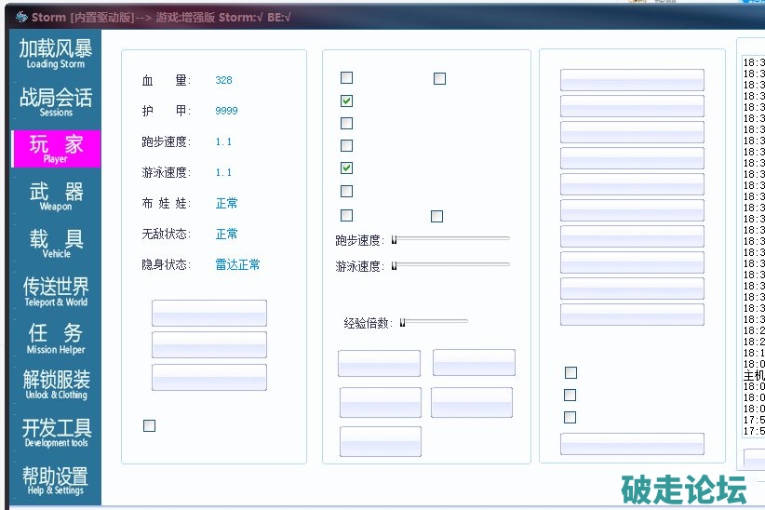Click the 雷达正常 stealth status text
The height and width of the screenshot is (510, 765).
point(237,264)
